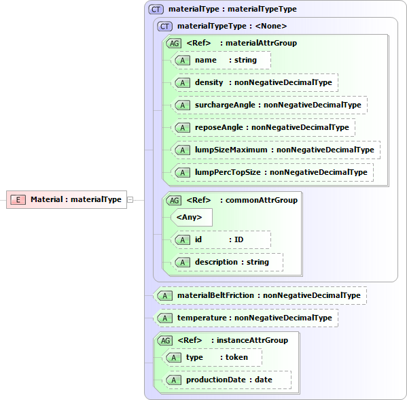Select the name : string attribute
Viewport: 407px width, 400px height.
(221, 61)
